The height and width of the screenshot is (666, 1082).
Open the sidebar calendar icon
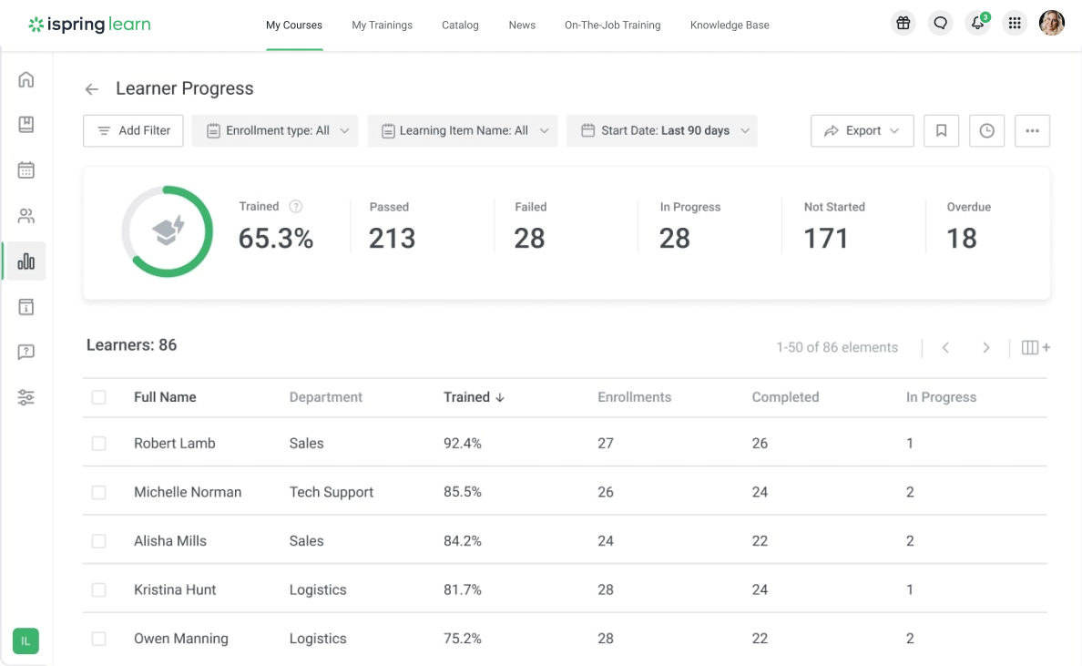tap(26, 169)
